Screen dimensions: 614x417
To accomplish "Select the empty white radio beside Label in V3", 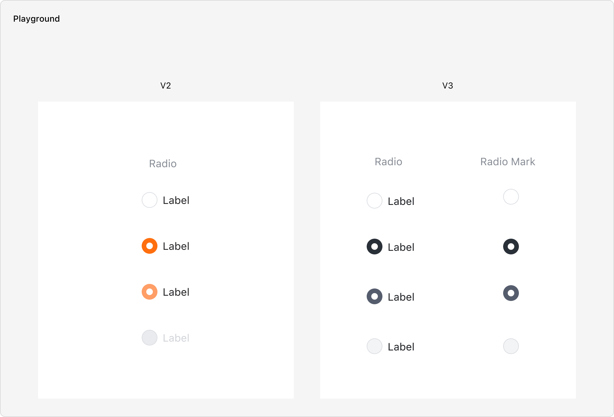I will pyautogui.click(x=375, y=201).
